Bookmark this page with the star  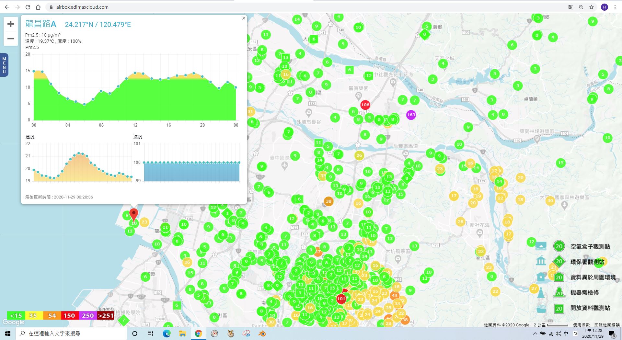point(592,7)
